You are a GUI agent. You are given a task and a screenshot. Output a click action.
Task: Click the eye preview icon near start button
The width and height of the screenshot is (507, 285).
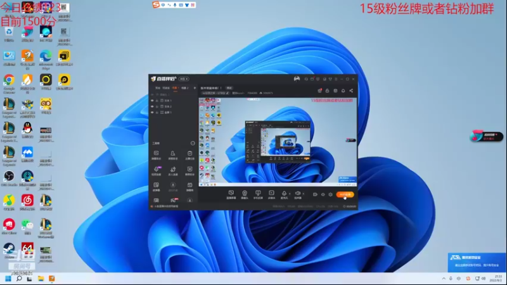pyautogui.click(x=323, y=194)
